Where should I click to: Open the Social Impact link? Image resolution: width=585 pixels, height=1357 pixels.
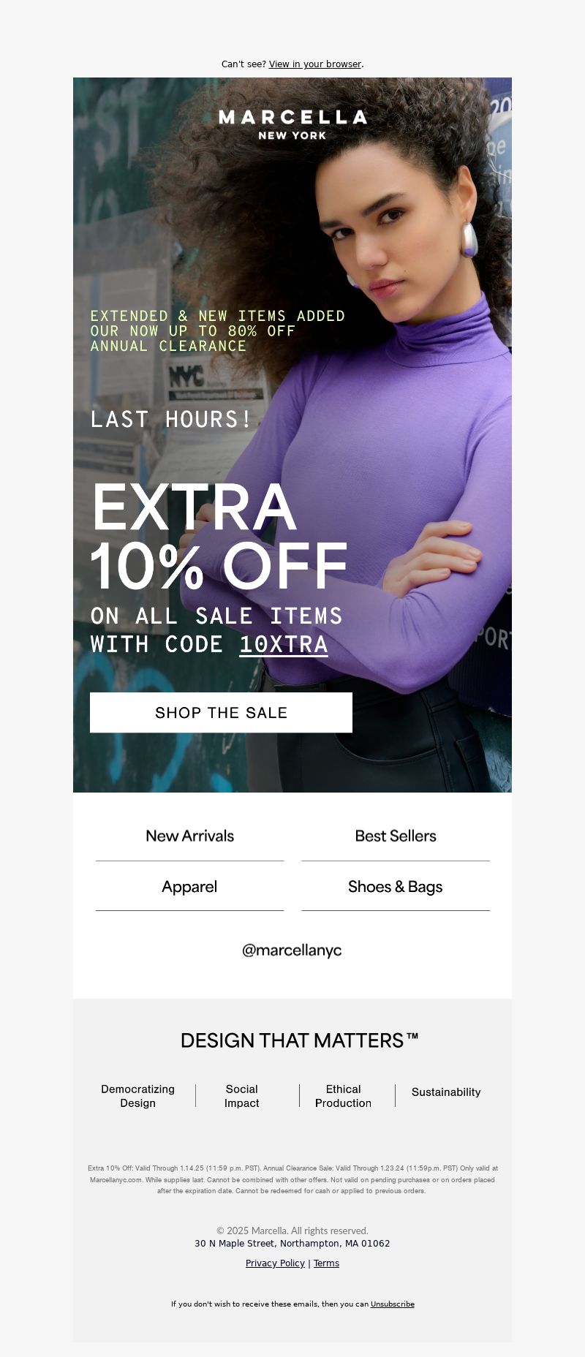click(x=242, y=1096)
